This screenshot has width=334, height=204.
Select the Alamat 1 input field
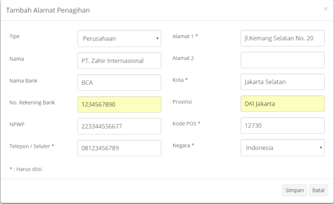click(282, 39)
